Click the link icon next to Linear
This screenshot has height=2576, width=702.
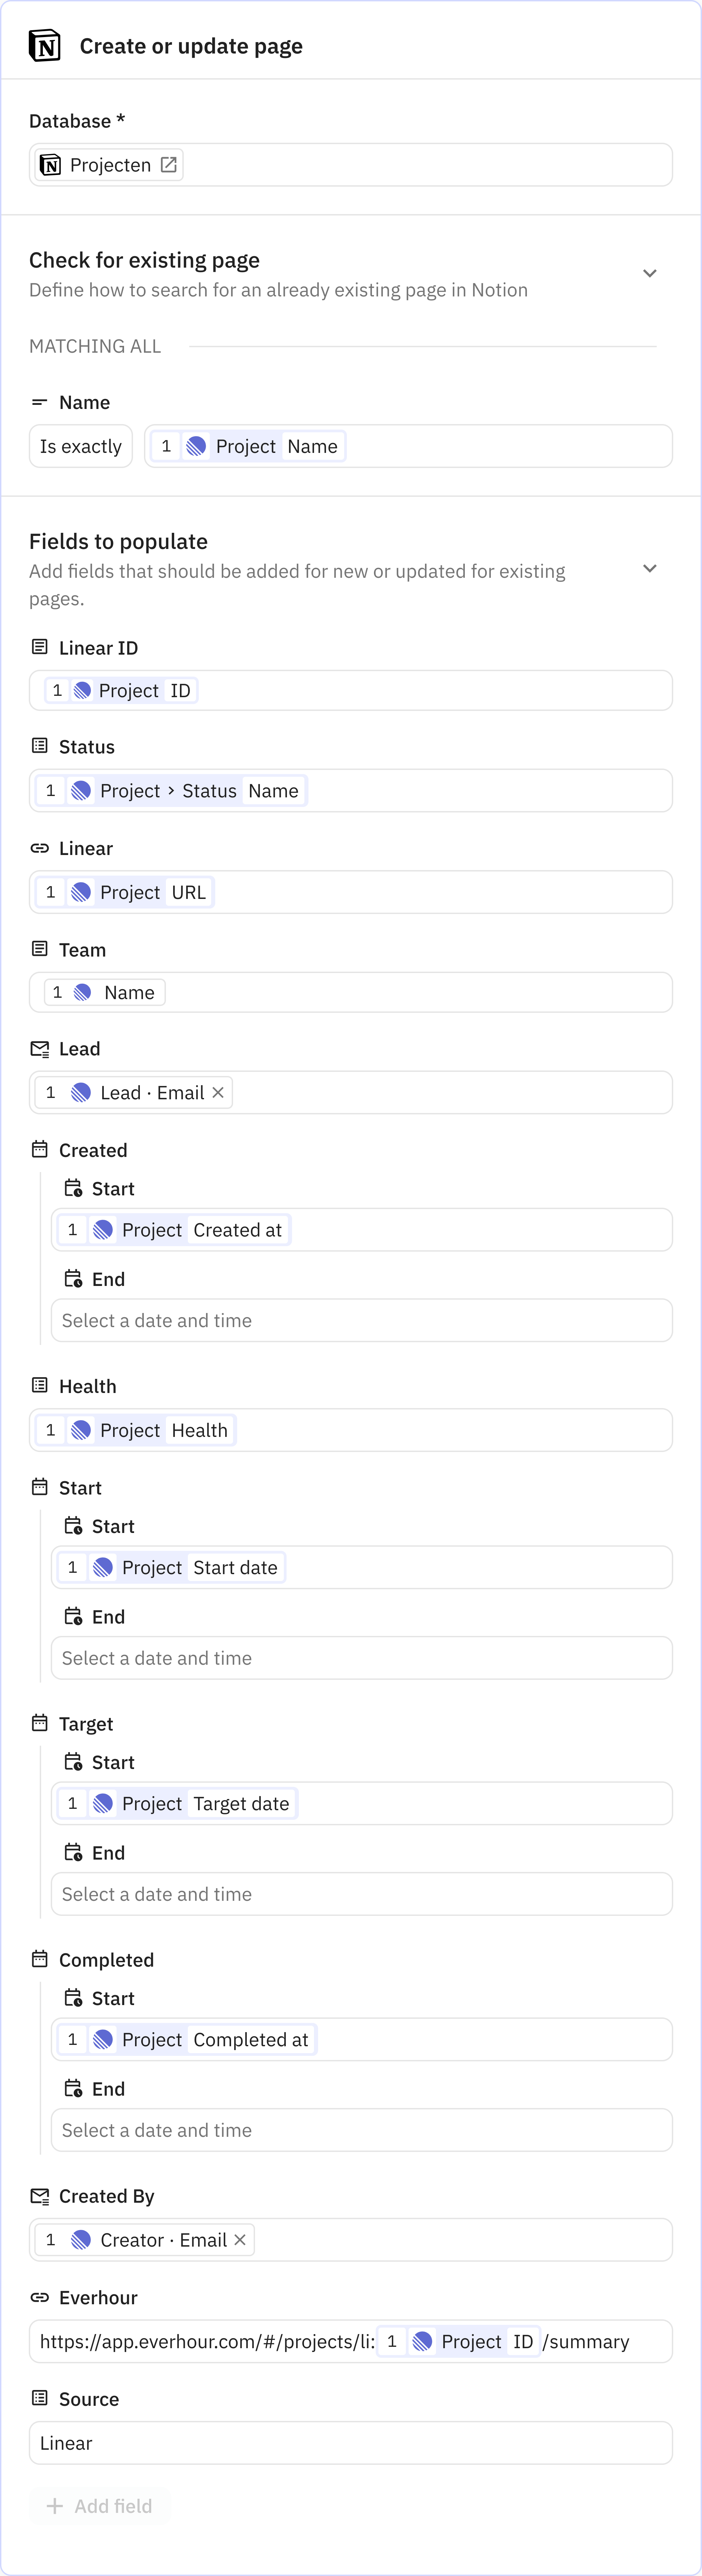(x=39, y=847)
